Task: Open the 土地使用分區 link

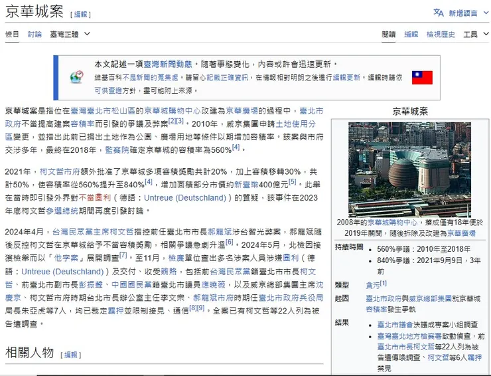Action: (x=295, y=124)
